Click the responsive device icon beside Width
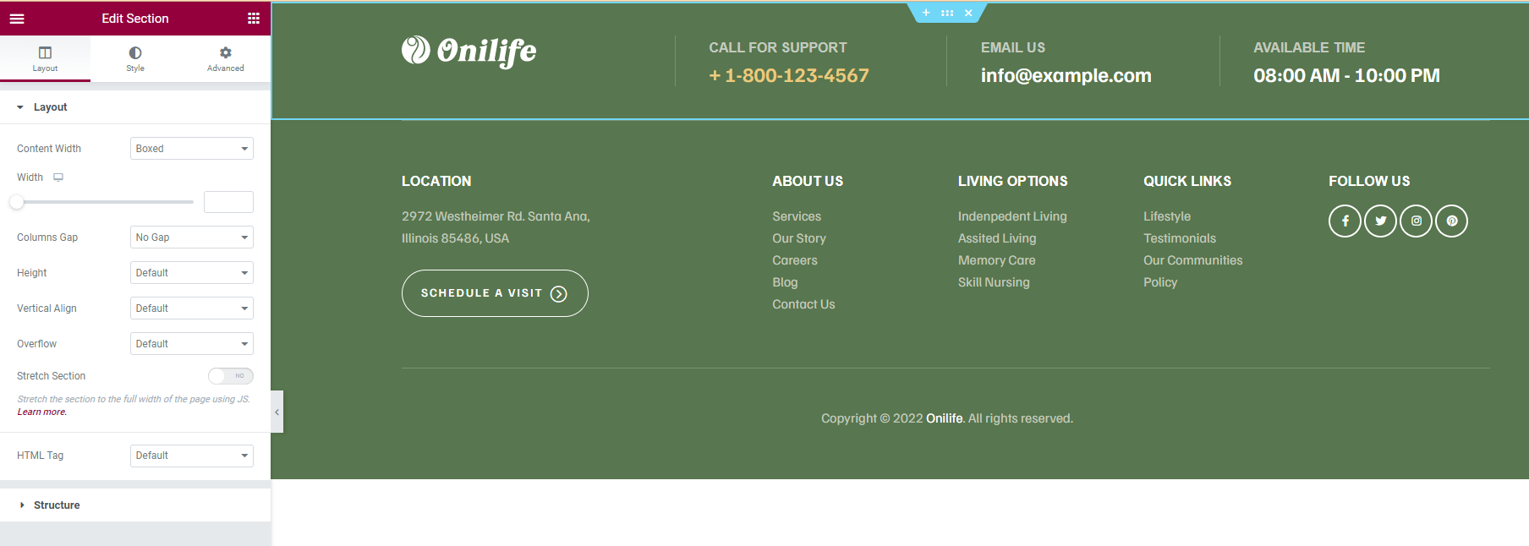The width and height of the screenshot is (1529, 546). tap(58, 177)
